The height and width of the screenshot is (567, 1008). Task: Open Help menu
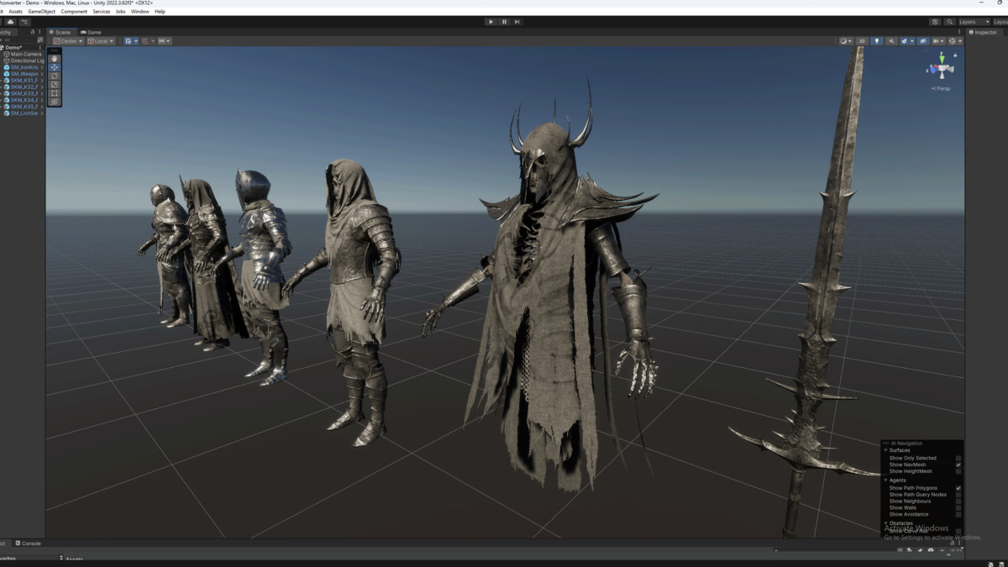point(160,12)
